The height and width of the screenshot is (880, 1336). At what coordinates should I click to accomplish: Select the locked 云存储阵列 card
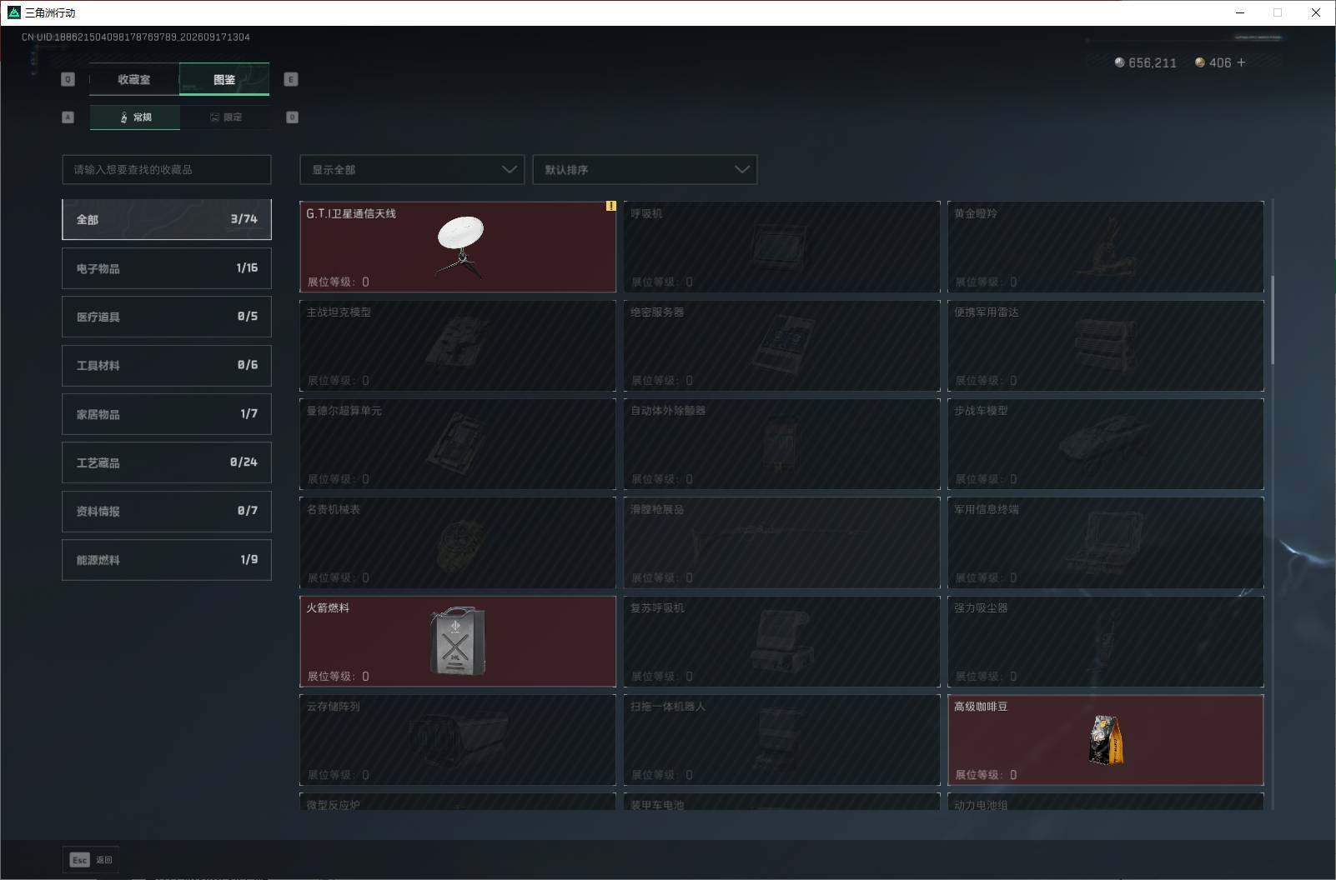coord(458,740)
